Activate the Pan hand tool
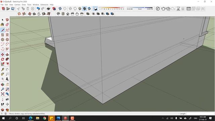Image resolution: width=215 pixels, height=121 pixels. click(7, 84)
